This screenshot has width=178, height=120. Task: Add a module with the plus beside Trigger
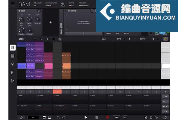[x=50, y=22]
